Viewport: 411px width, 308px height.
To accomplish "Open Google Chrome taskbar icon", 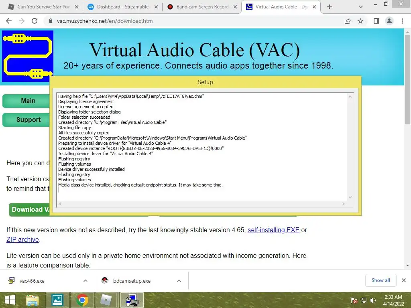I will click(x=82, y=300).
